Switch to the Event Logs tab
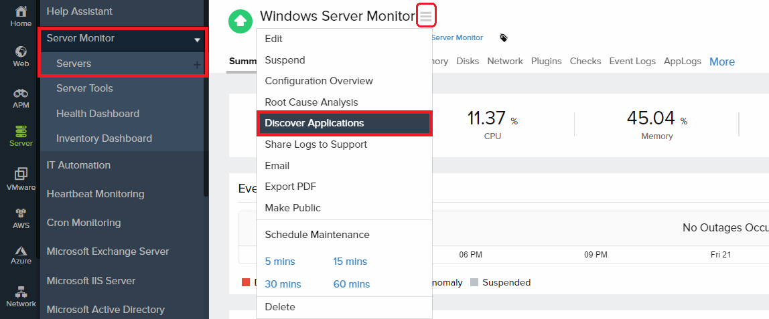This screenshot has height=319, width=769. 632,61
